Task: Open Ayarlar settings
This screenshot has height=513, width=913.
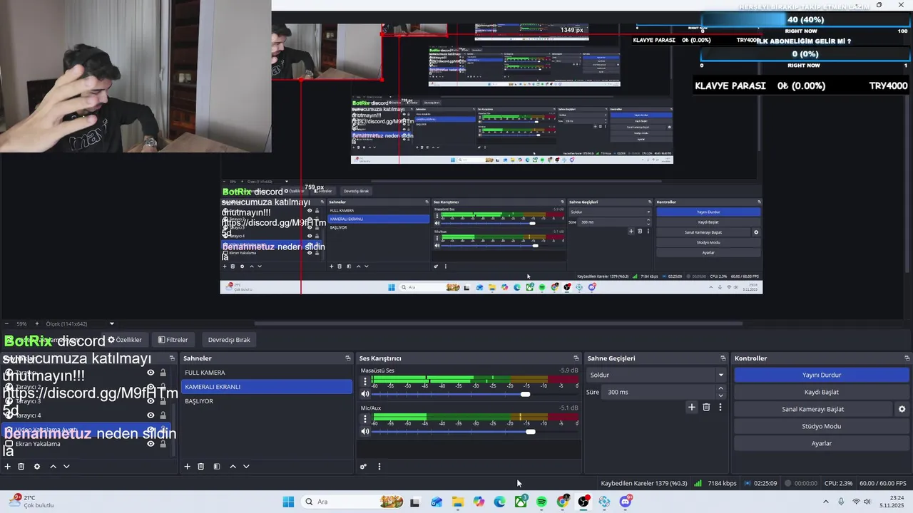Action: point(822,443)
